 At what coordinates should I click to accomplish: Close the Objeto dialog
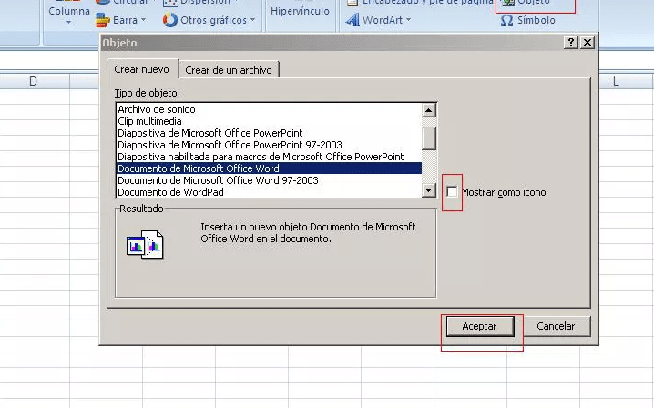(588, 42)
